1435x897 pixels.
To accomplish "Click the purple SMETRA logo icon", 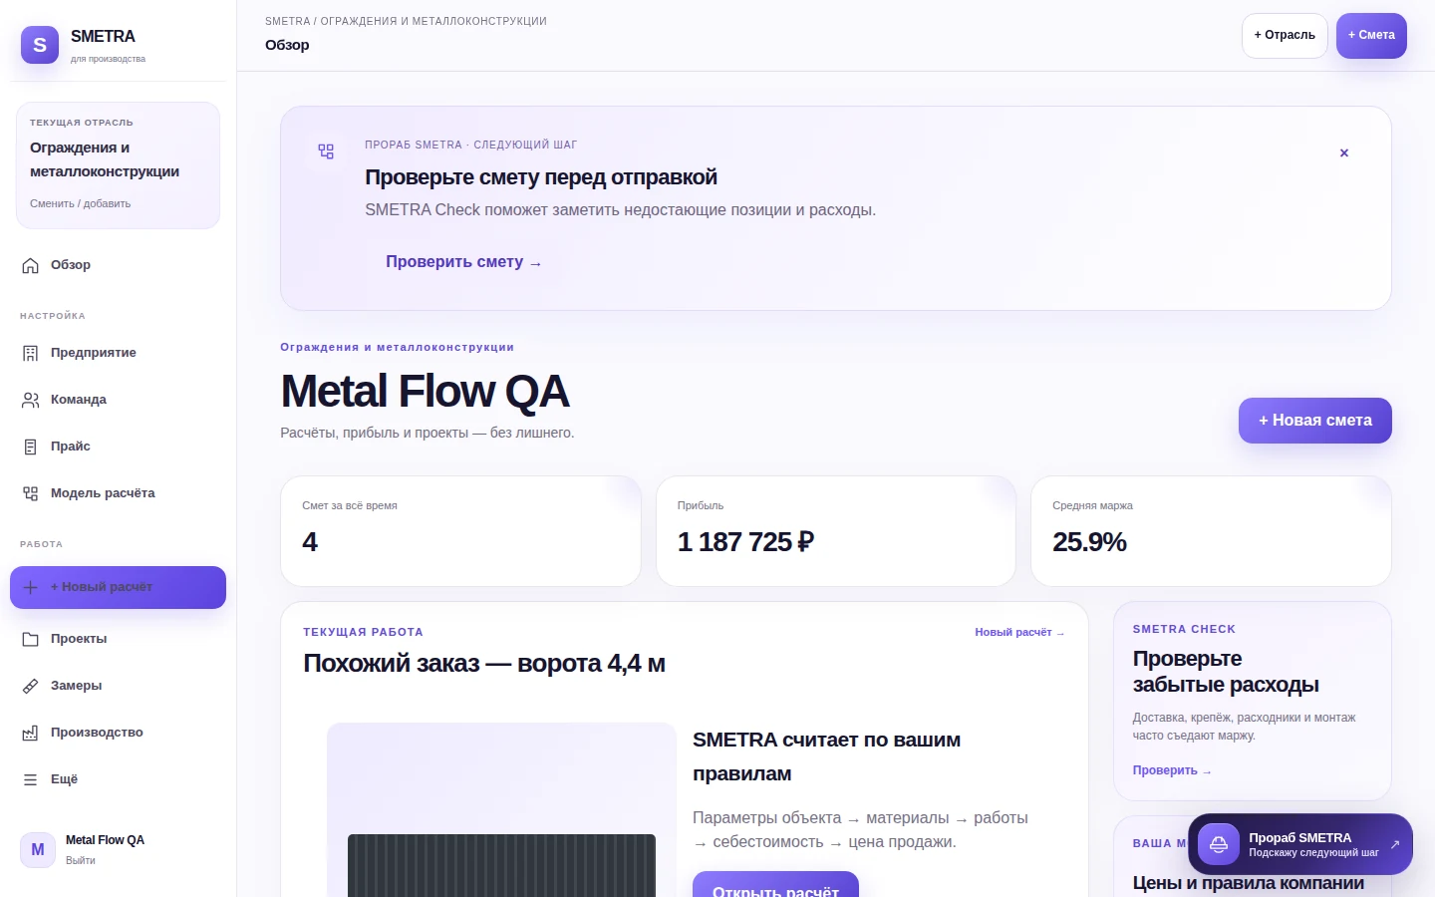I will [40, 45].
